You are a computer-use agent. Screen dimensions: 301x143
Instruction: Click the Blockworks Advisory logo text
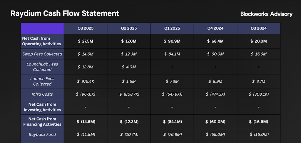click(x=266, y=14)
